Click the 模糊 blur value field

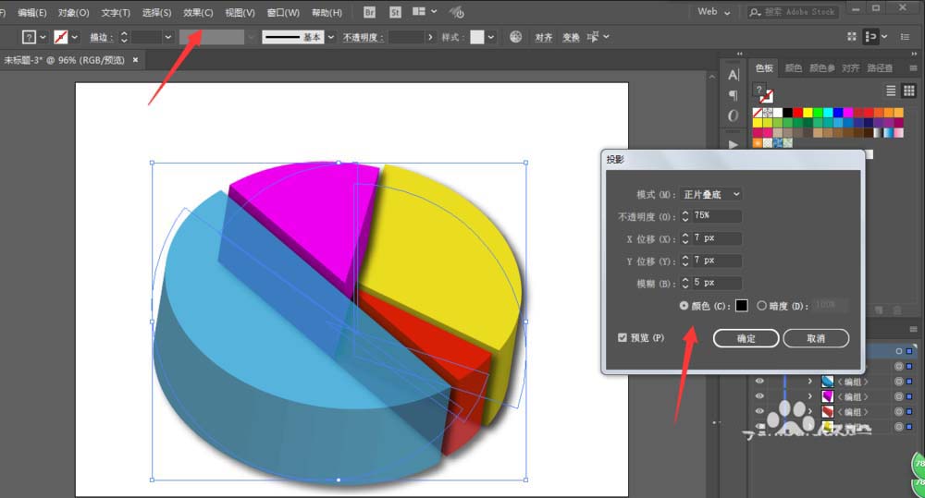click(717, 283)
